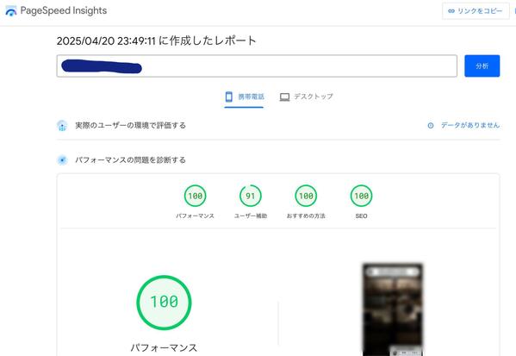This screenshot has width=516, height=356.
Task: Click the large 100 performance gauge circle
Action: coord(164,303)
